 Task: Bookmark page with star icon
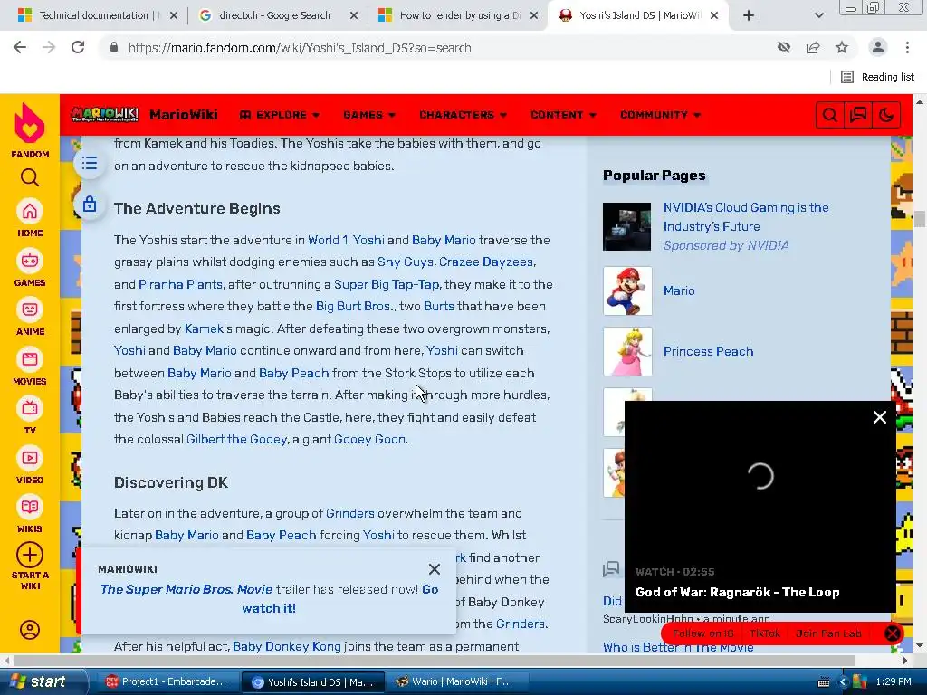842,47
